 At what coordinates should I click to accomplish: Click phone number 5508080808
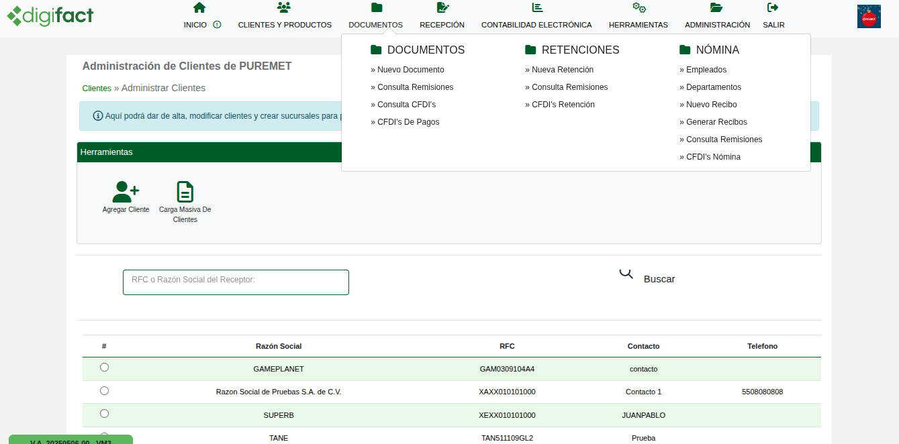coord(762,392)
